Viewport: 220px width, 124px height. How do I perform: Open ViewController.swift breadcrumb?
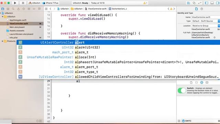[96, 9]
